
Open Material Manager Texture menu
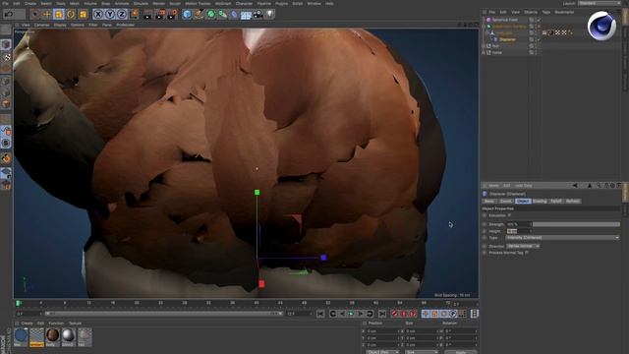pyautogui.click(x=75, y=324)
